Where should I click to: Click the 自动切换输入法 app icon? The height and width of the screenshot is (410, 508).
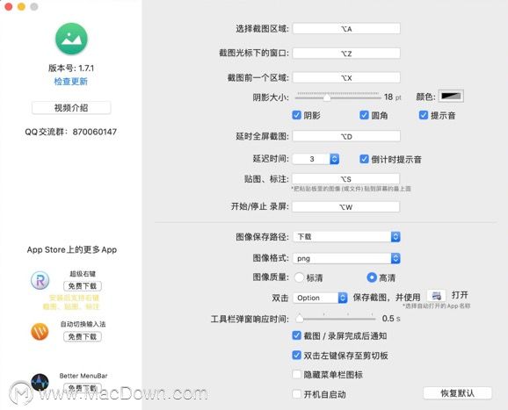tap(40, 331)
